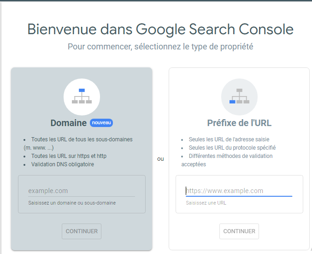Click the 'ou' separator between cards

click(160, 159)
